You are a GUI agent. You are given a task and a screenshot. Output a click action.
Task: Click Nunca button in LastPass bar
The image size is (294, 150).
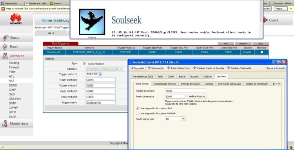(x=281, y=9)
